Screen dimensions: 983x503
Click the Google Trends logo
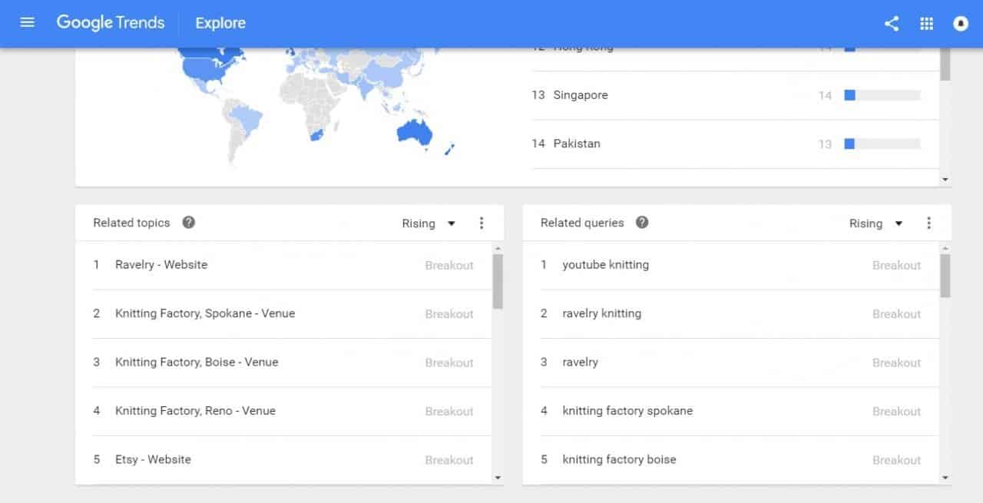[x=111, y=23]
